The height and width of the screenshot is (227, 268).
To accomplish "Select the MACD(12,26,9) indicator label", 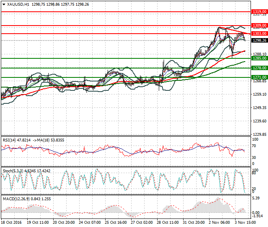I will 16,199.
